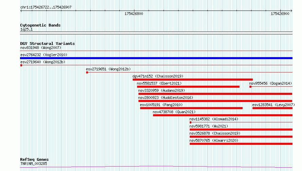Click the small red start marker of esv2719640

point(21,65)
